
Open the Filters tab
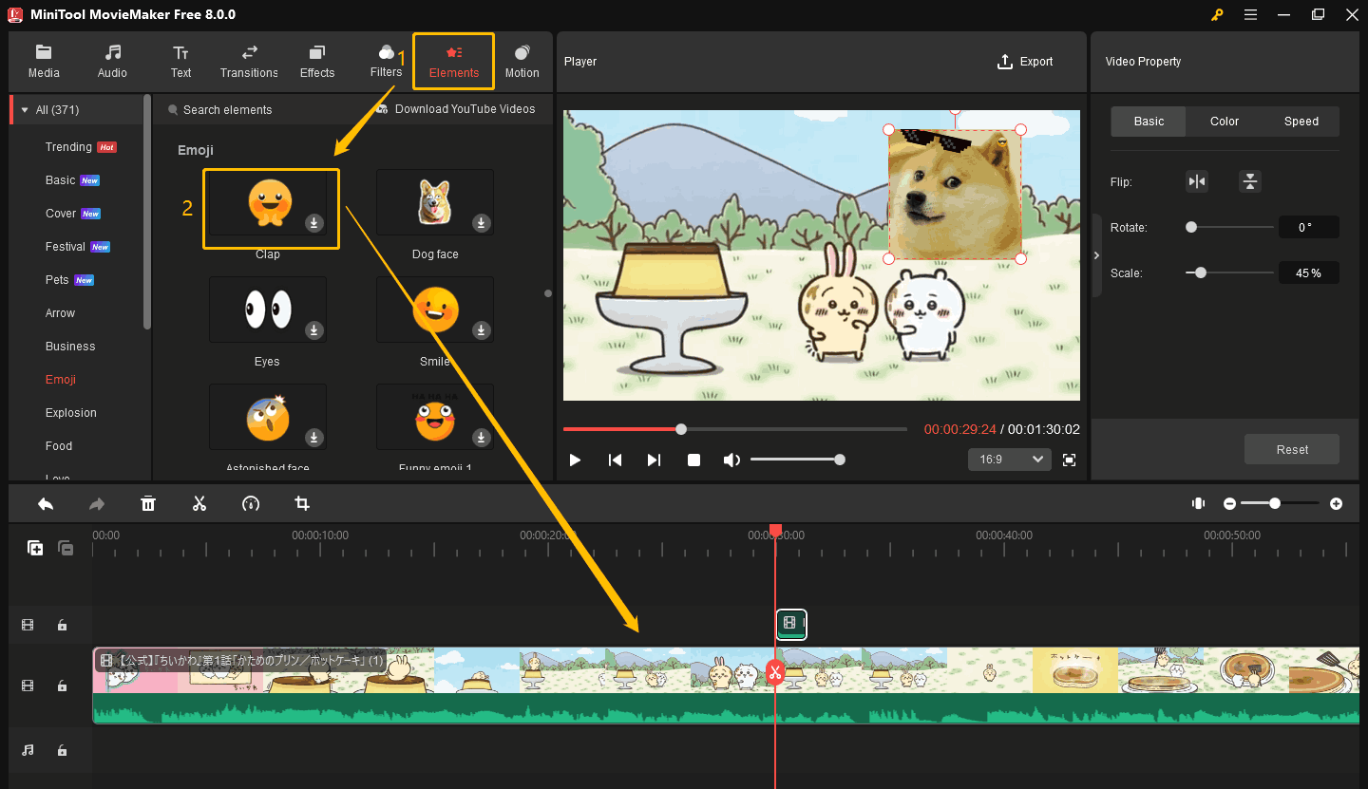pos(386,62)
